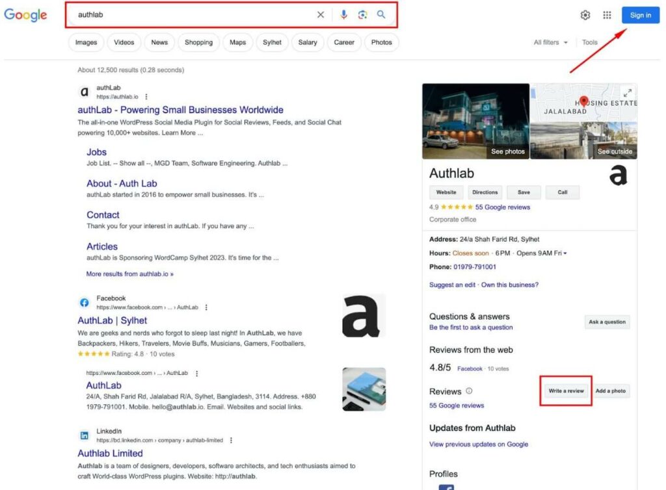The image size is (666, 490).
Task: Open Authlab Limited LinkedIn result
Action: [x=110, y=453]
